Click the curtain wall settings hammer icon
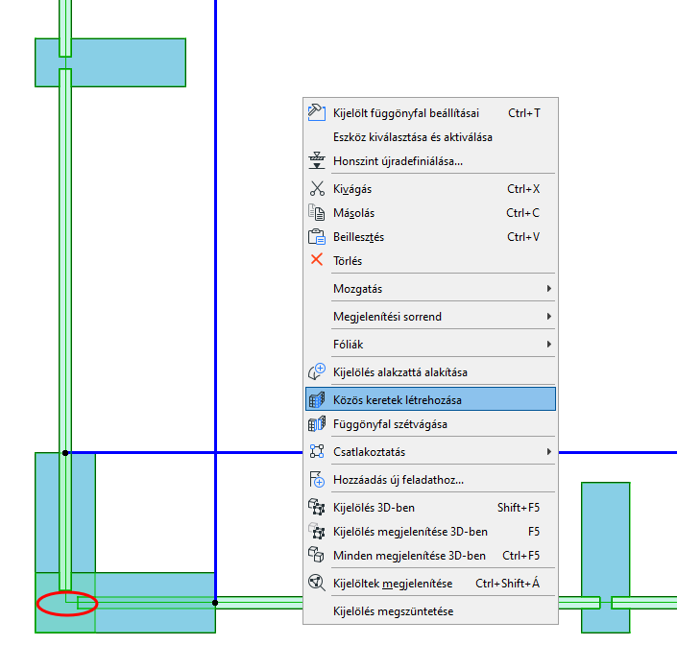The image size is (677, 669). [317, 113]
